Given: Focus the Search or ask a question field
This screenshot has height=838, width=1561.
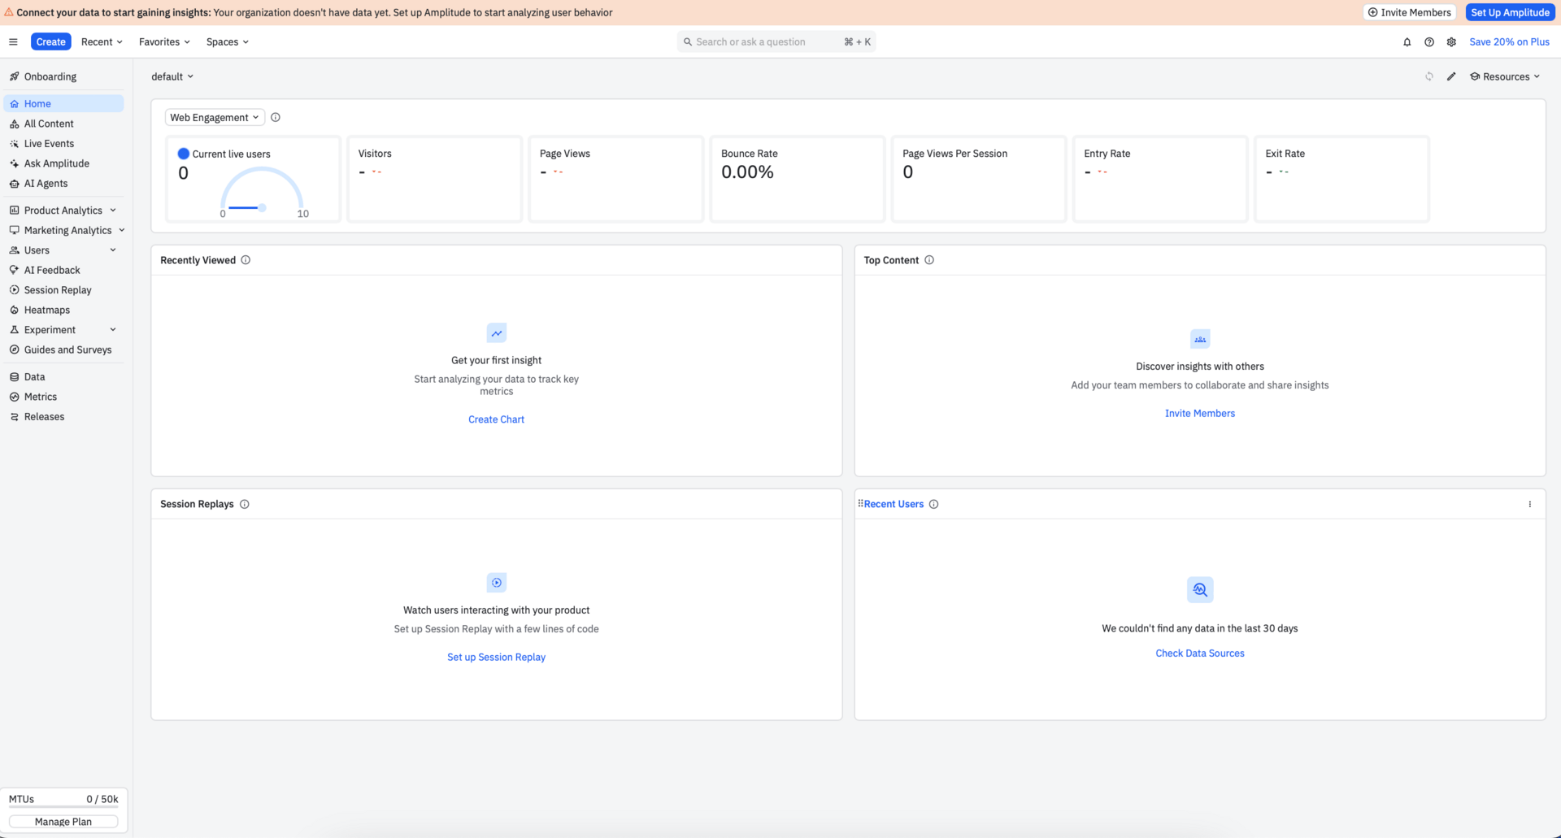Looking at the screenshot, I should (x=776, y=42).
